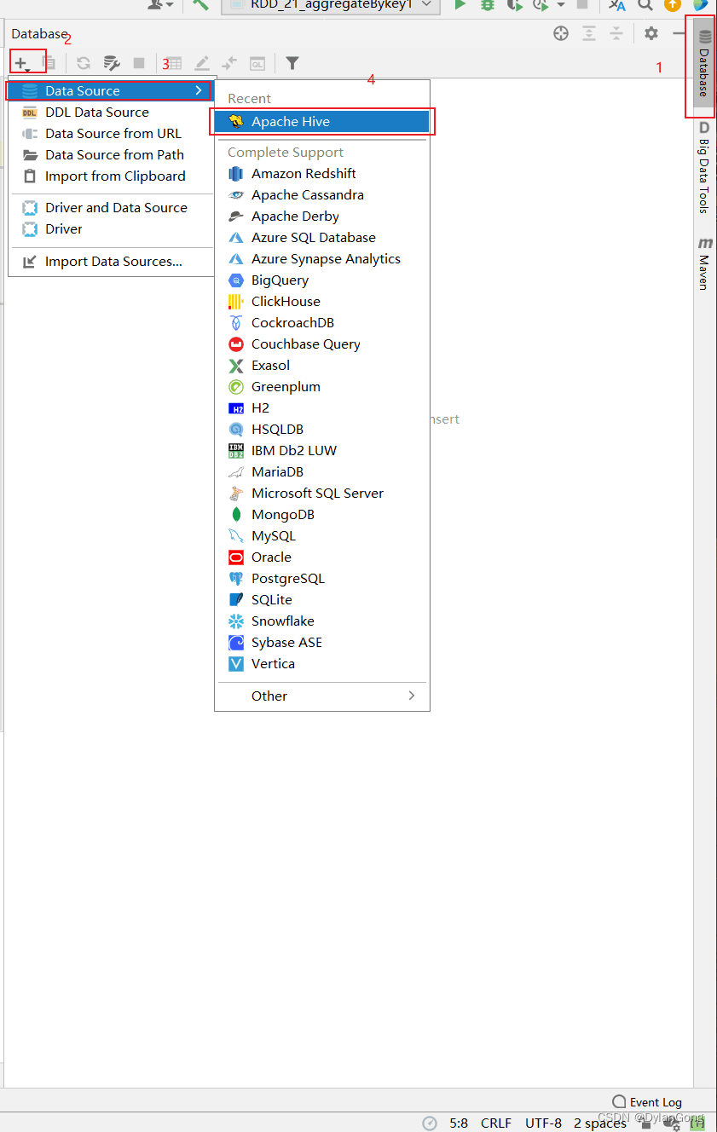Click the table editor icon in Database toolbar
717x1132 pixels.
pyautogui.click(x=174, y=63)
